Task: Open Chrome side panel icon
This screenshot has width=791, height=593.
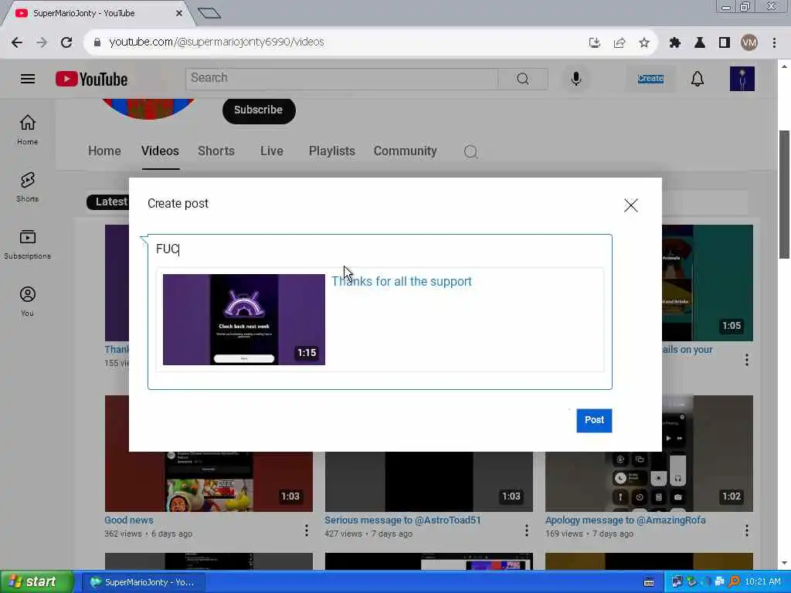Action: [x=724, y=42]
